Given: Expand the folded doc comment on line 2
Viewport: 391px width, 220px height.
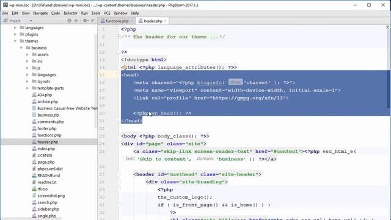Looking at the screenshot, I should click(x=119, y=37).
